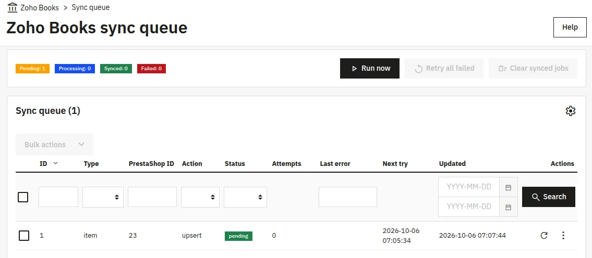The width and height of the screenshot is (592, 258).
Task: Select the checkbox for job 1
Action: [24, 236]
